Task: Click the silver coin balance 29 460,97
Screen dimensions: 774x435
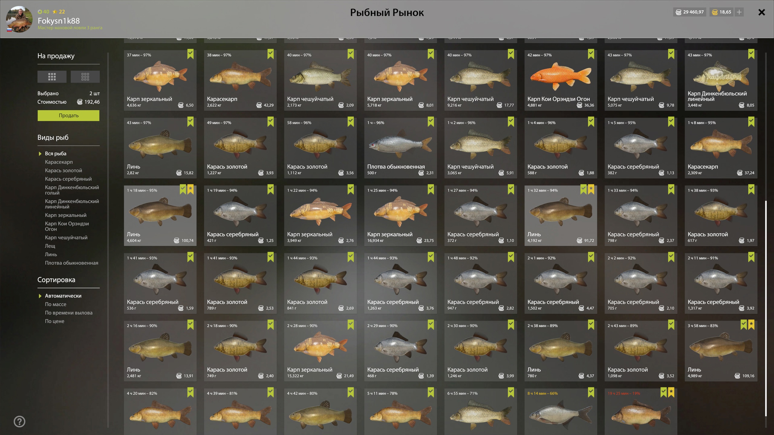Action: point(690,12)
